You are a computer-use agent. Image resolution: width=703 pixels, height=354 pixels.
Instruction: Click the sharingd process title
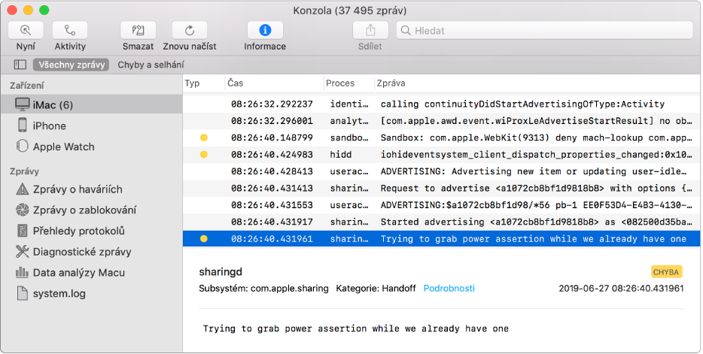(x=221, y=272)
